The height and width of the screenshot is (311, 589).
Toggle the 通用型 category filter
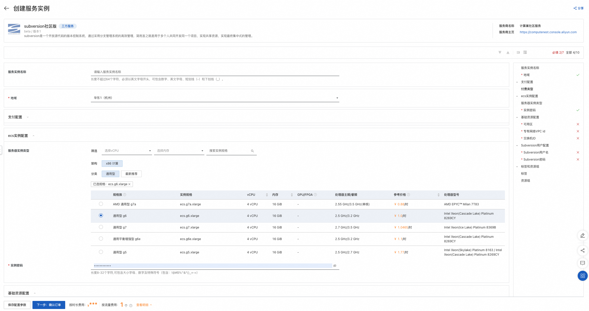(111, 174)
